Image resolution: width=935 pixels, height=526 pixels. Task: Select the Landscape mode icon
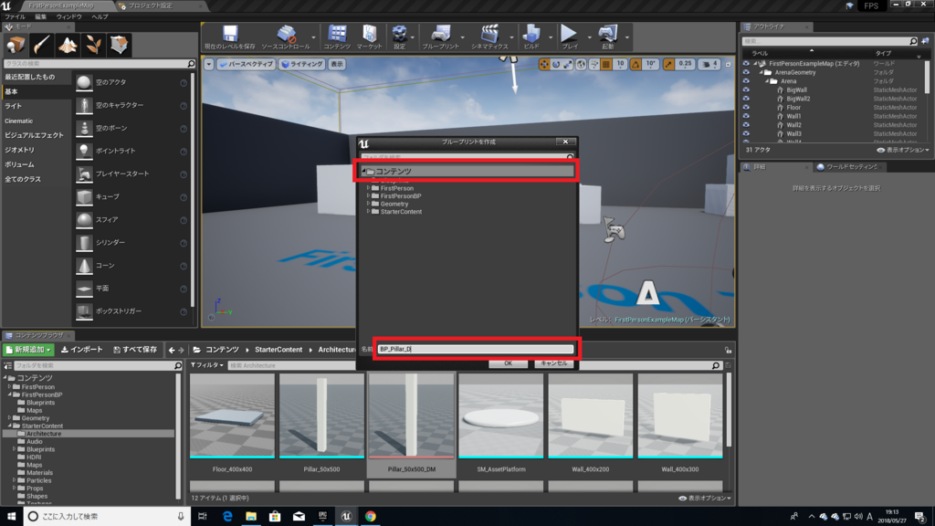tap(68, 45)
